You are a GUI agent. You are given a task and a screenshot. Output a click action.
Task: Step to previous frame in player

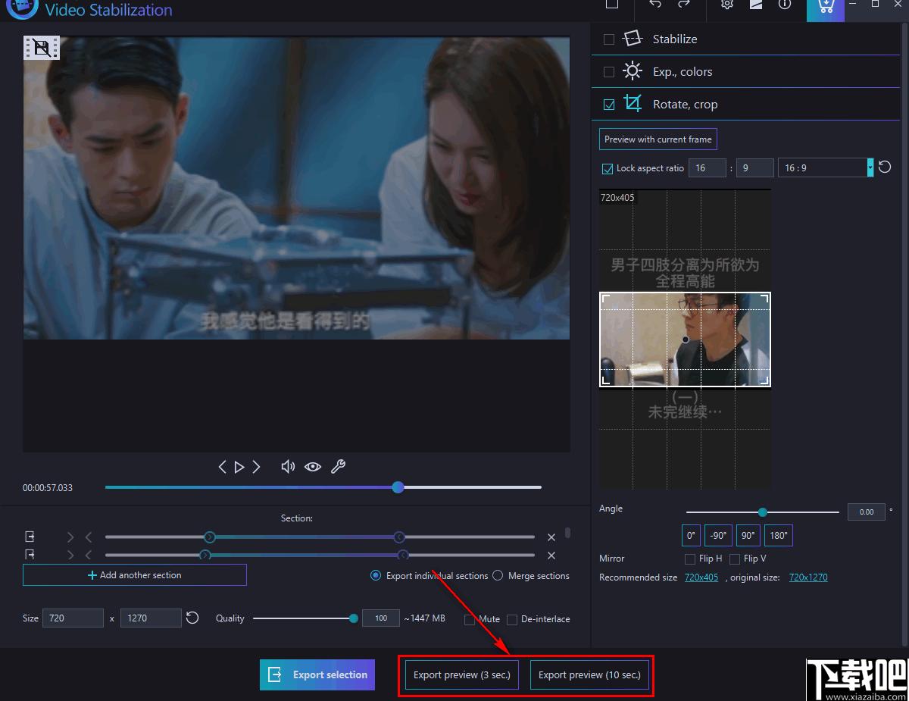(x=222, y=467)
